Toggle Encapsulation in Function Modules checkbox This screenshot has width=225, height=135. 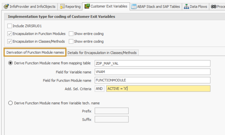[x=10, y=34]
